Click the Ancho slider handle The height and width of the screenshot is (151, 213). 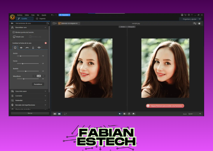click(x=21, y=56)
